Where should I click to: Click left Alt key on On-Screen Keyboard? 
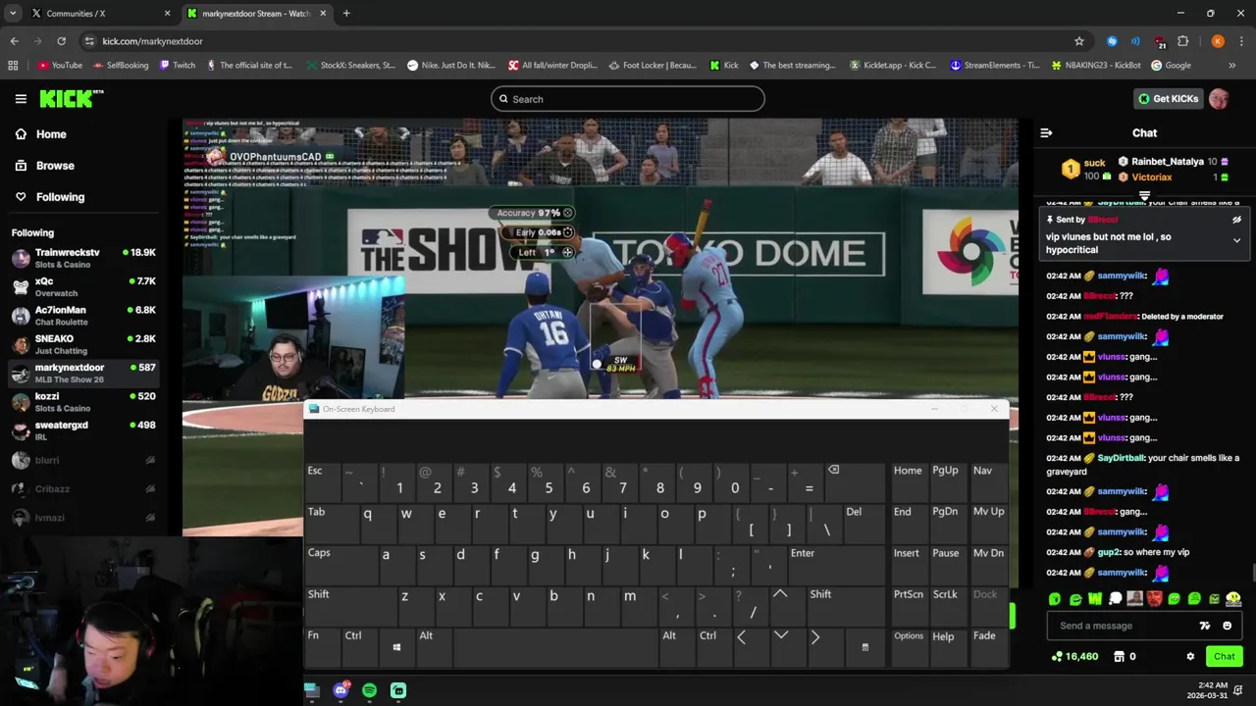pos(433,647)
